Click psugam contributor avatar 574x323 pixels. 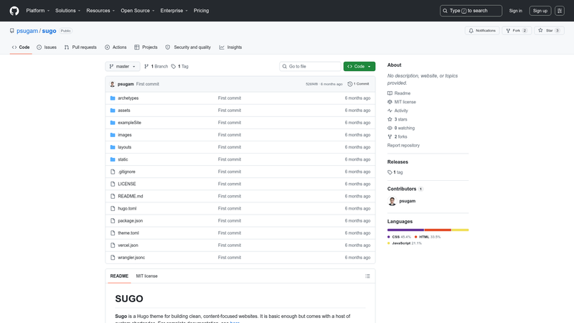tap(392, 201)
